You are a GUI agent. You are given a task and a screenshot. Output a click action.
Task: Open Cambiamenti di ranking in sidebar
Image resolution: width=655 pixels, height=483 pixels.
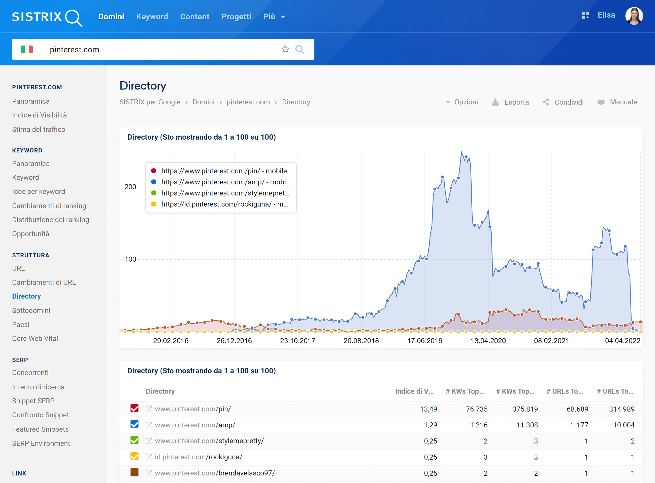49,206
